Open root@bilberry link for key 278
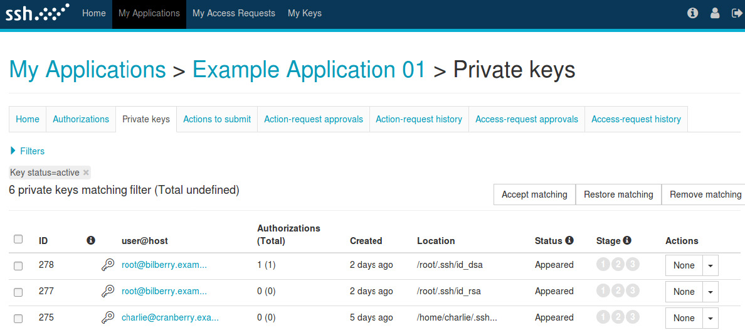745x330 pixels. [164, 265]
